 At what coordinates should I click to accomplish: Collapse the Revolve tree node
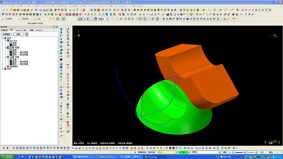click(x=5, y=41)
